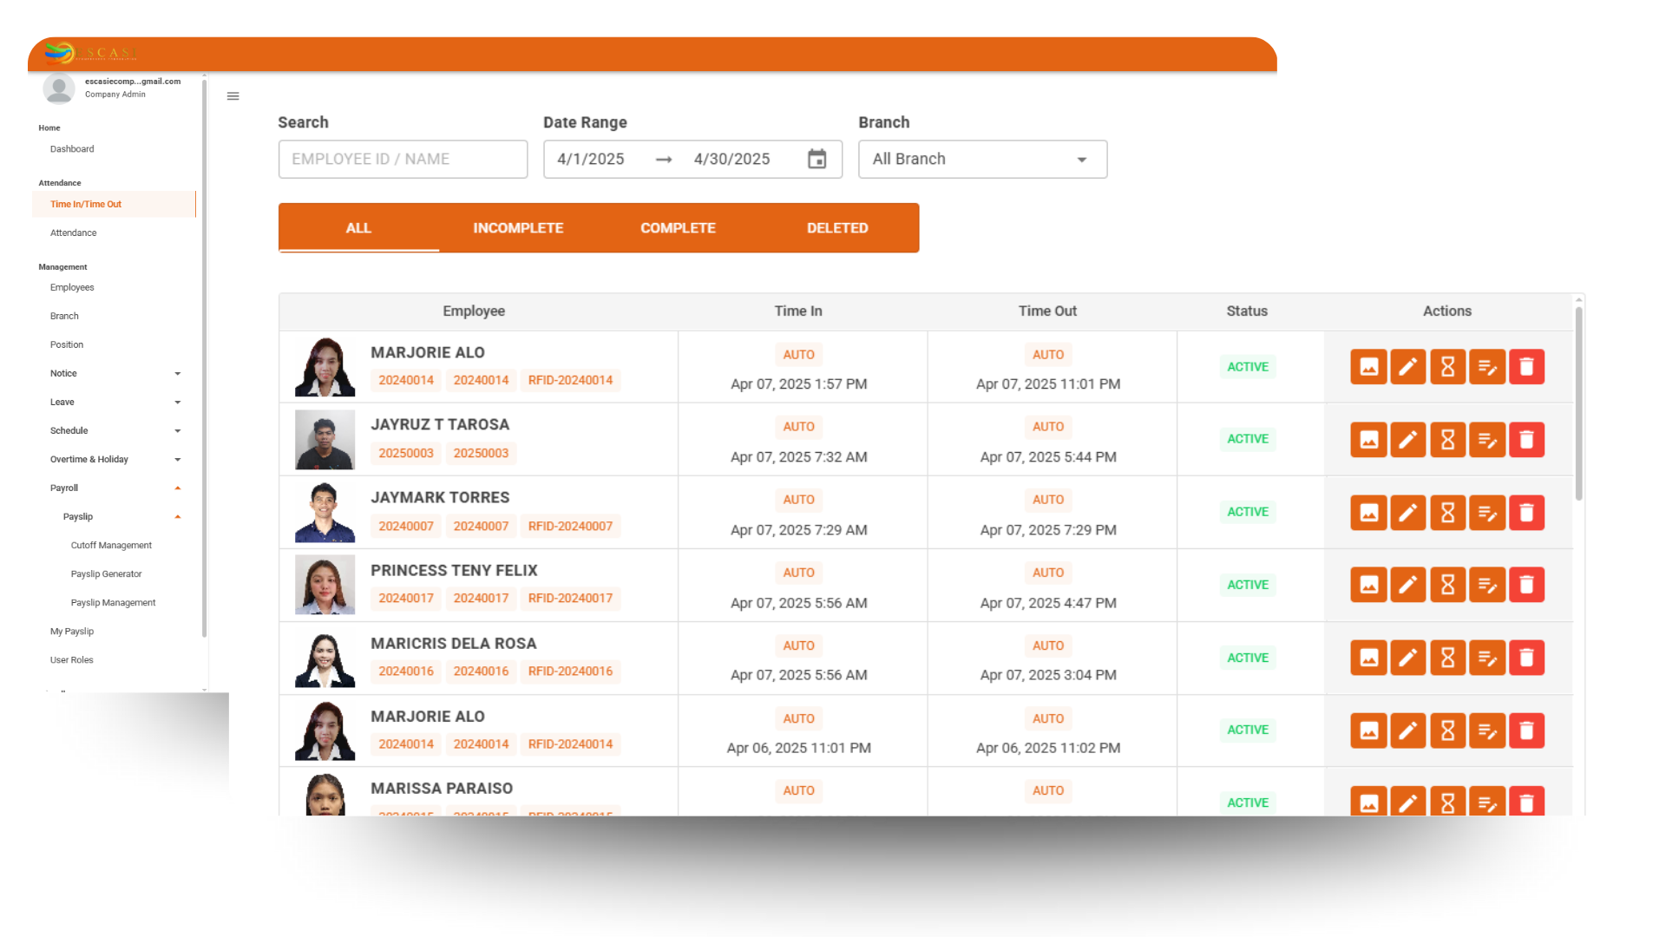This screenshot has width=1666, height=937.
Task: Switch to the DELETED tab
Action: (x=836, y=228)
